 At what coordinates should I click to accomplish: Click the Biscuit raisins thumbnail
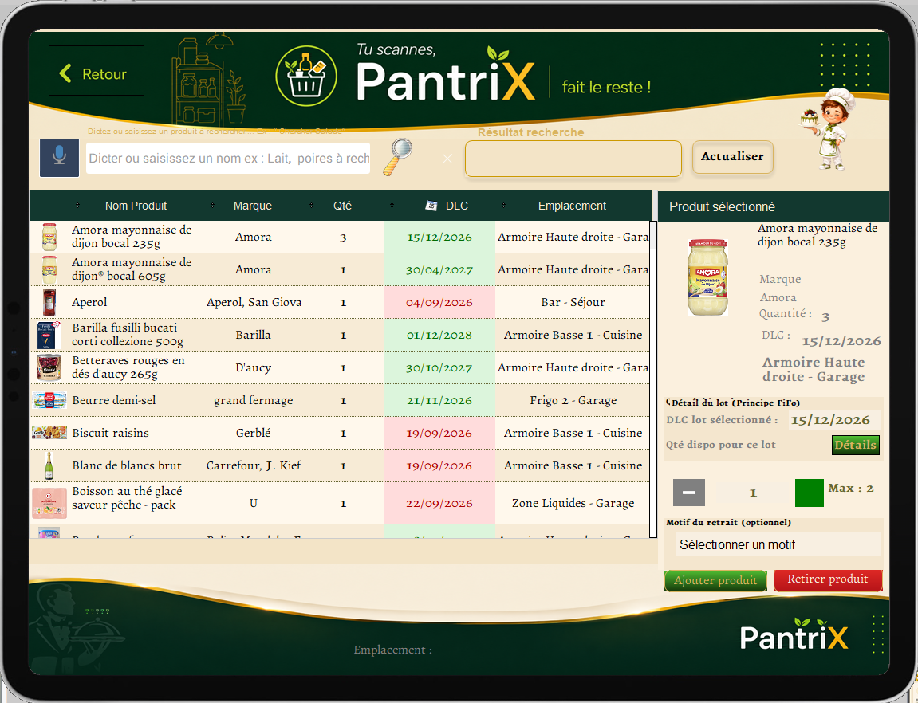(x=49, y=433)
